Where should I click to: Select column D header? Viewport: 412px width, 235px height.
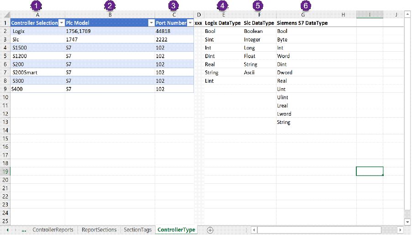click(x=199, y=15)
